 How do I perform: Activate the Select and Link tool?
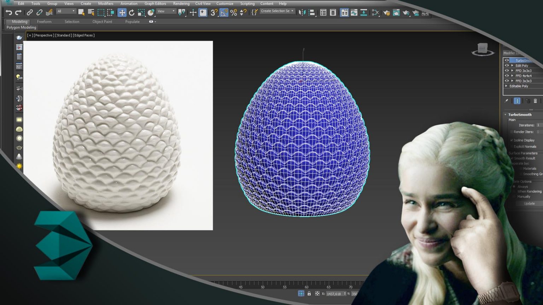tap(30, 13)
